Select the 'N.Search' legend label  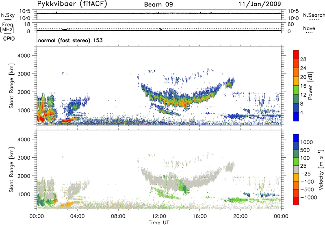pyautogui.click(x=314, y=15)
